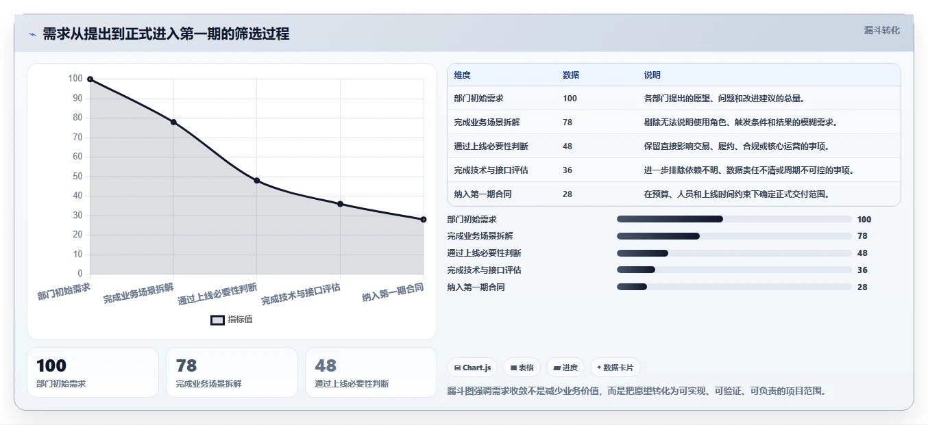Click table cell 部门初始需求
Screen dimensions: 928x425
[x=478, y=99]
